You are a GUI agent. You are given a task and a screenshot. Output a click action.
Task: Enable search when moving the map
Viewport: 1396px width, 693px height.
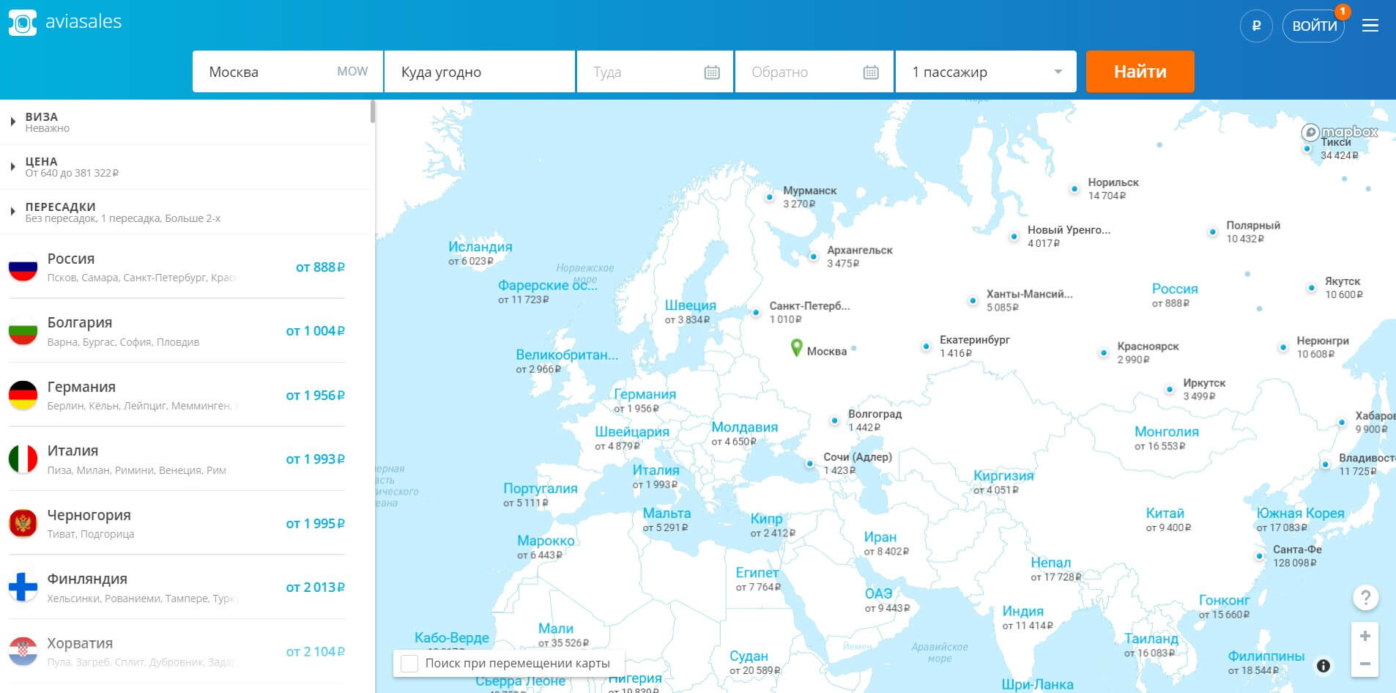tap(410, 664)
